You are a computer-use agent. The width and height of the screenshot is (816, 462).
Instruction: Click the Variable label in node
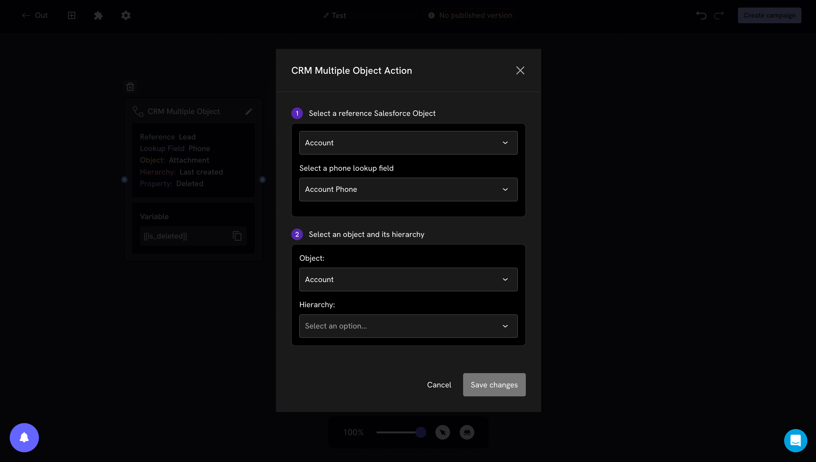point(154,216)
